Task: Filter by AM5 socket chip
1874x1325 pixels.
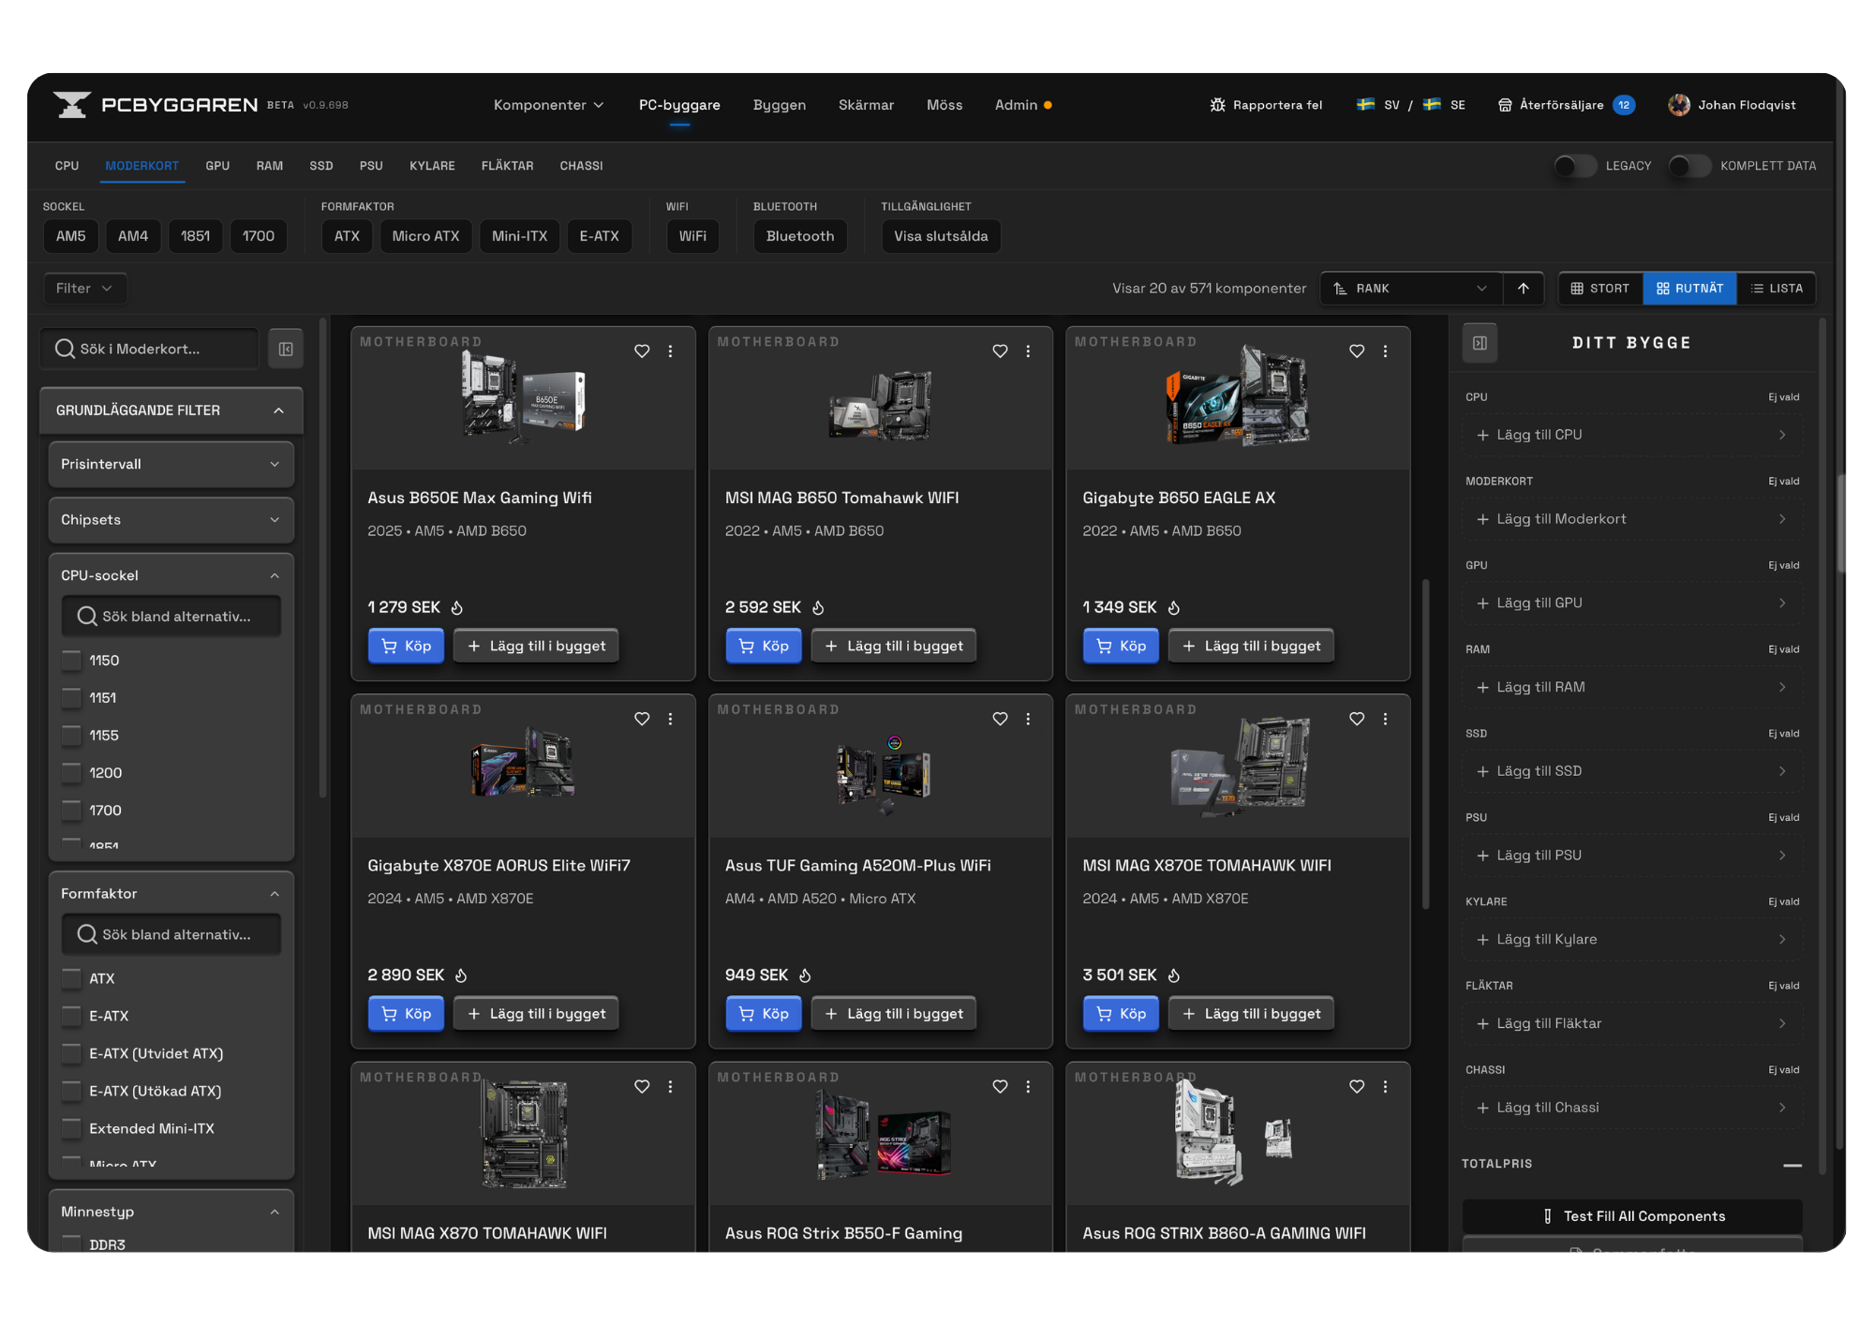Action: (x=70, y=236)
